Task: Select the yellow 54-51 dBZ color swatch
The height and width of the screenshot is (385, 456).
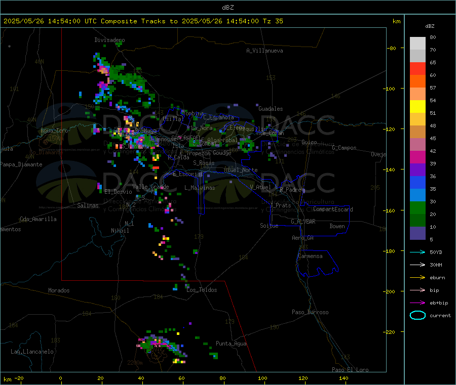Action: click(x=417, y=107)
